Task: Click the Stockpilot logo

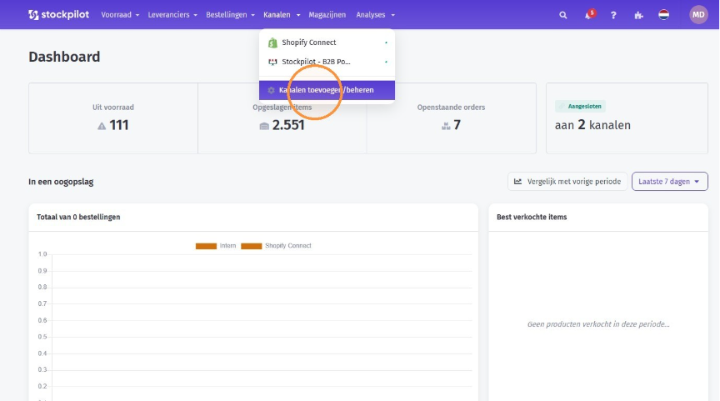Action: pyautogui.click(x=58, y=15)
